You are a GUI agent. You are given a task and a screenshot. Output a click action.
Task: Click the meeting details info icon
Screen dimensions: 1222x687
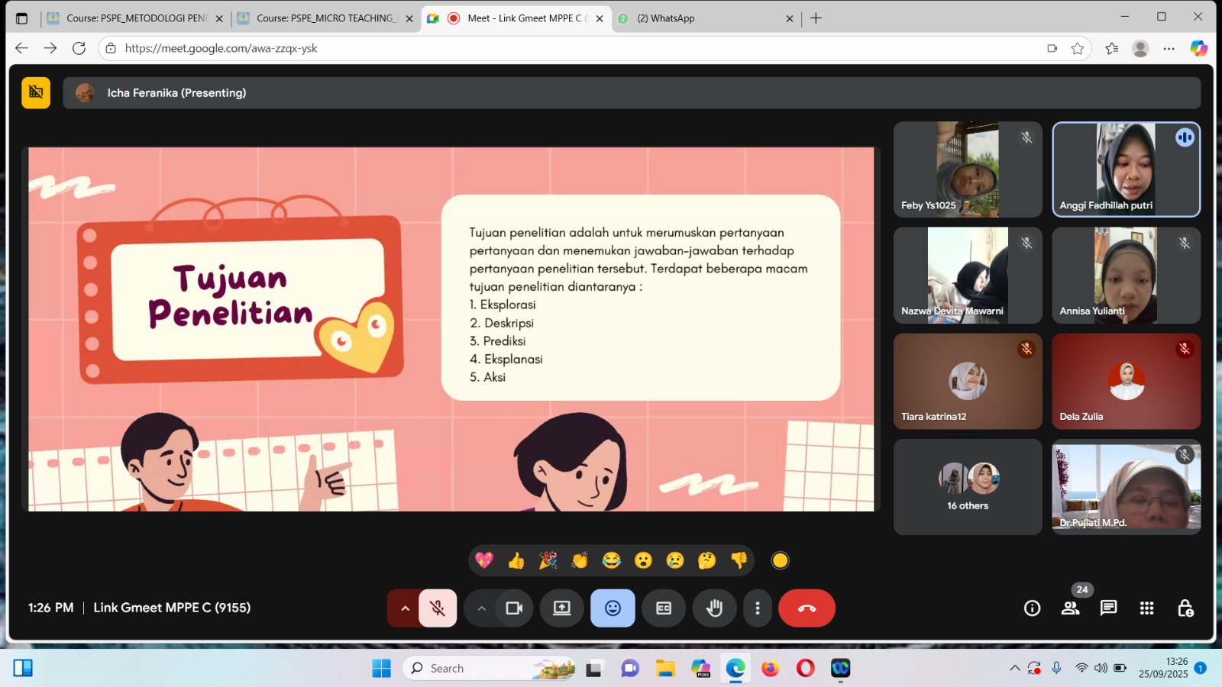pyautogui.click(x=1032, y=608)
